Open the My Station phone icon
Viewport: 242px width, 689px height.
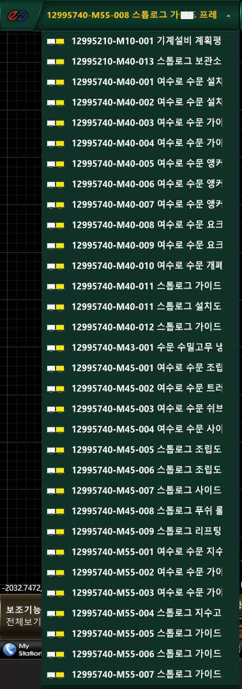[x=9, y=649]
